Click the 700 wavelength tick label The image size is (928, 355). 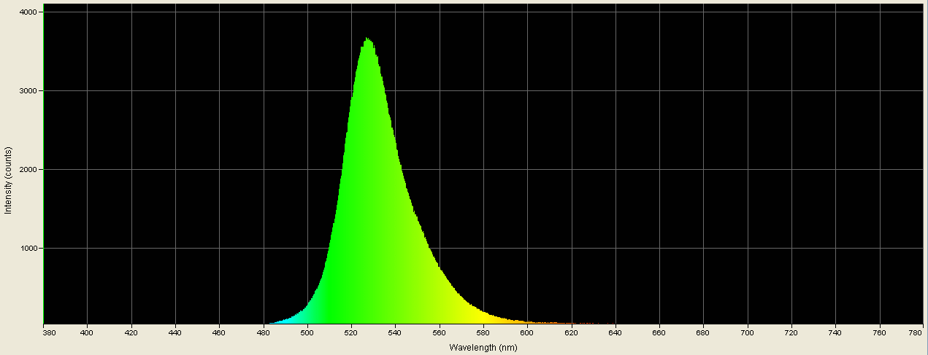click(748, 332)
